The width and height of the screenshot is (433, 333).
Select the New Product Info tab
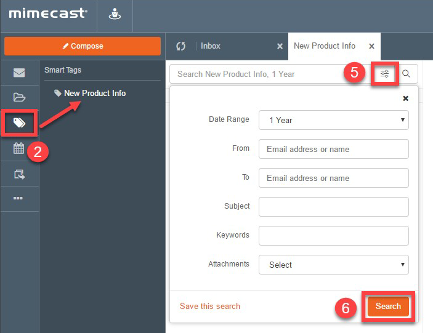tap(325, 46)
